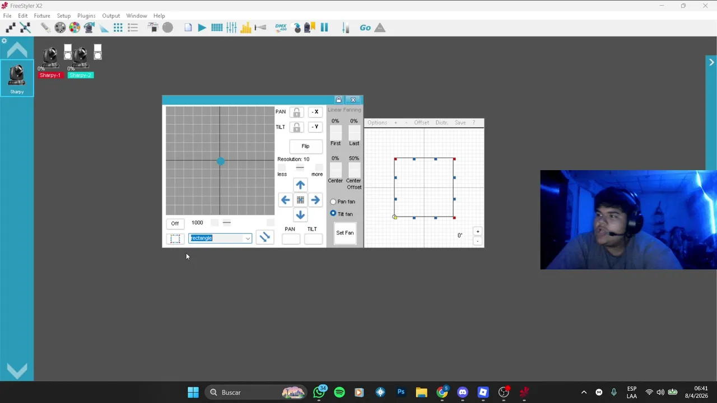The height and width of the screenshot is (403, 717).
Task: Open the blue grid toolbar icon
Action: [118, 27]
